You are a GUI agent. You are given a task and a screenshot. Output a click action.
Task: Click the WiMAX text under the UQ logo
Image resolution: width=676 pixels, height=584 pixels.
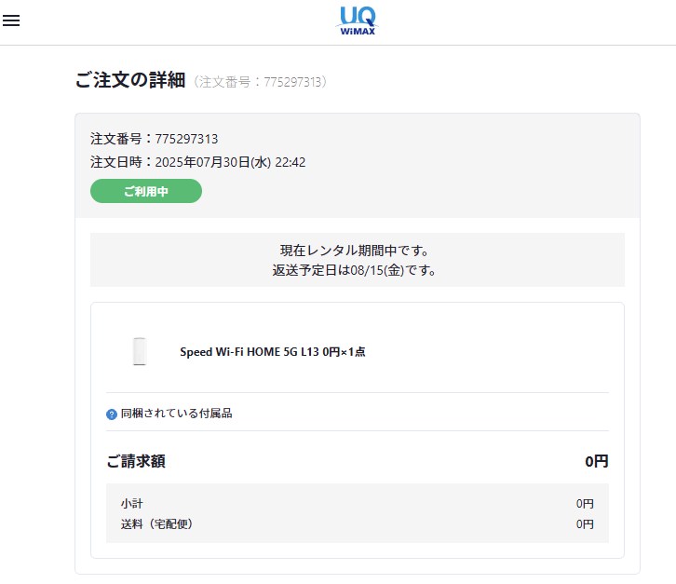(x=358, y=31)
